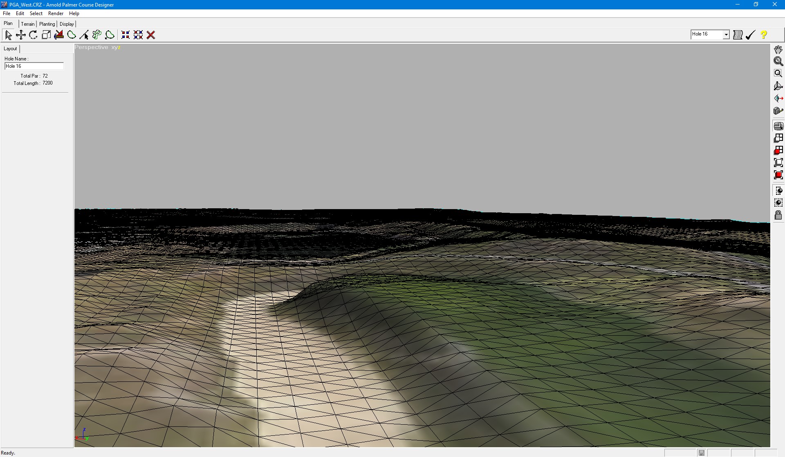785x457 pixels.
Task: Choose the rotate tool
Action: [34, 35]
